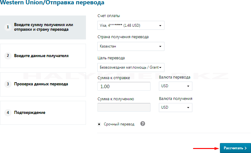Open the Подтверждение step

(30, 113)
